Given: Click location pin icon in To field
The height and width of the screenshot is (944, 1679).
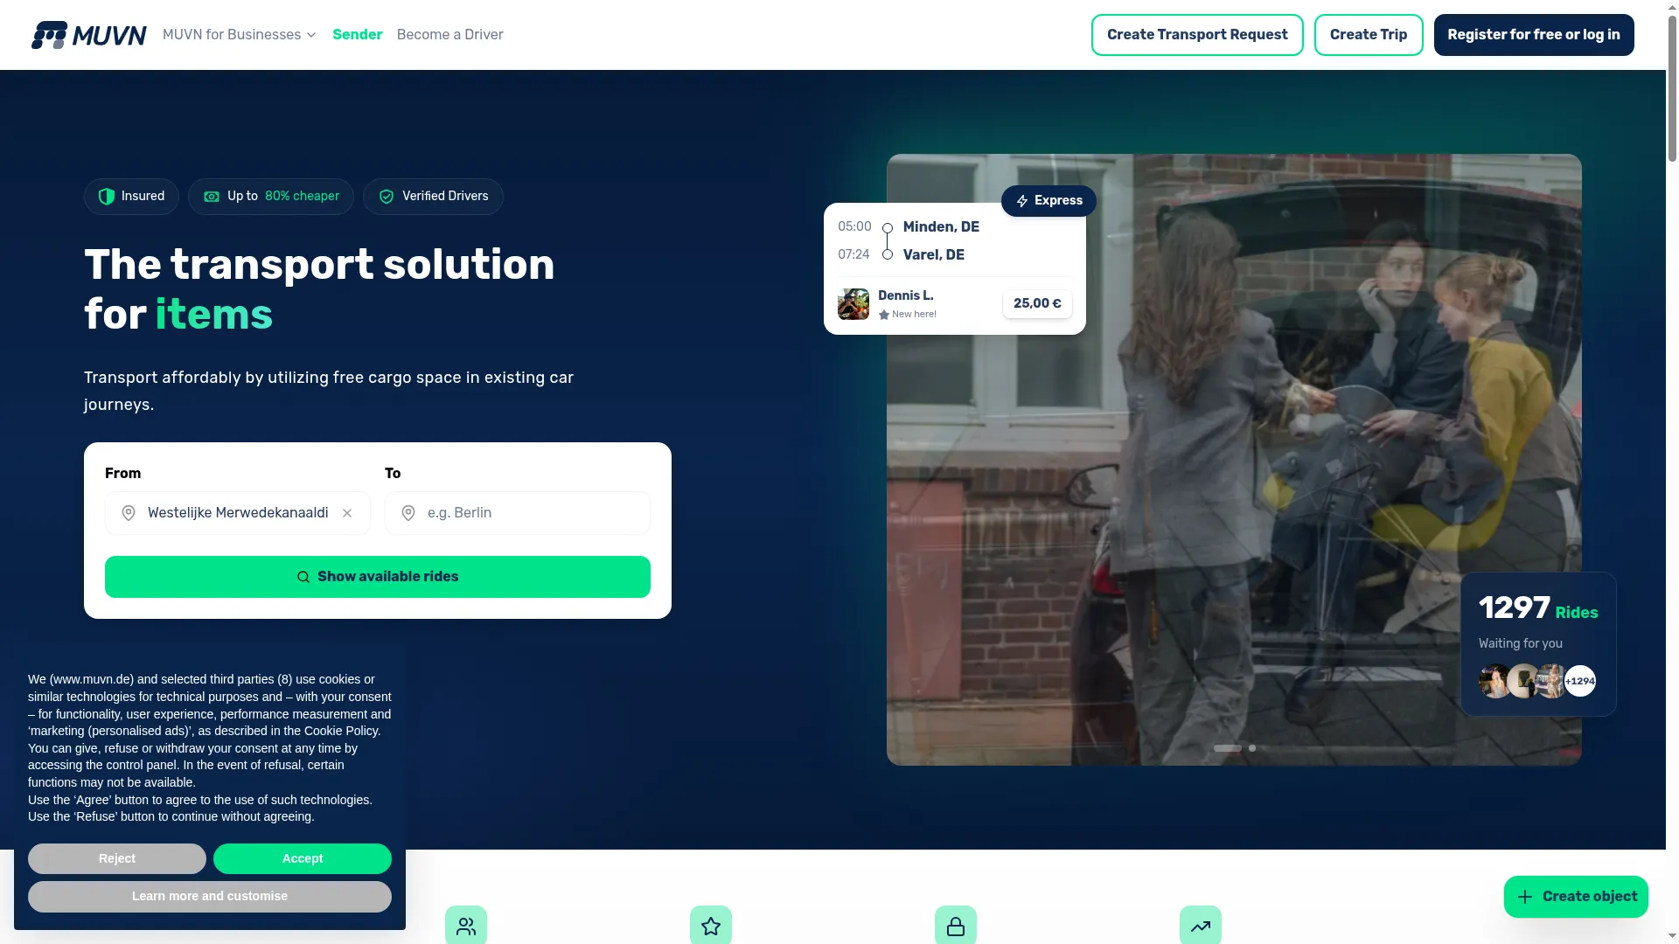Looking at the screenshot, I should tap(408, 513).
